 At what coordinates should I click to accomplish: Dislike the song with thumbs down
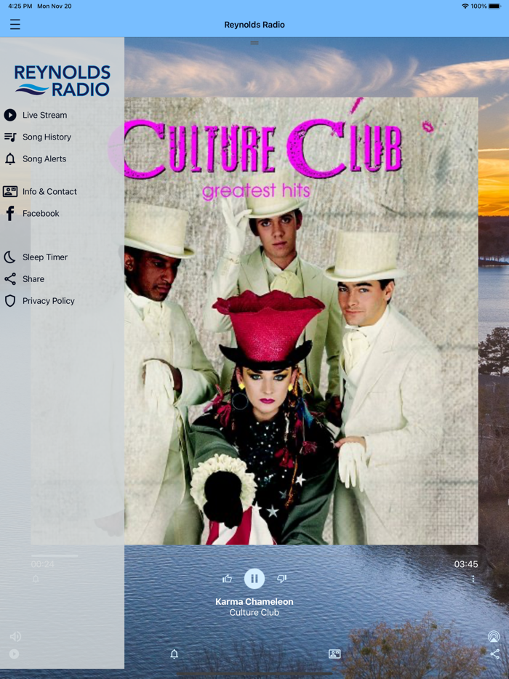pos(281,579)
